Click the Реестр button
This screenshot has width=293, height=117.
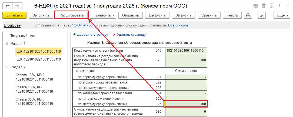(232, 15)
